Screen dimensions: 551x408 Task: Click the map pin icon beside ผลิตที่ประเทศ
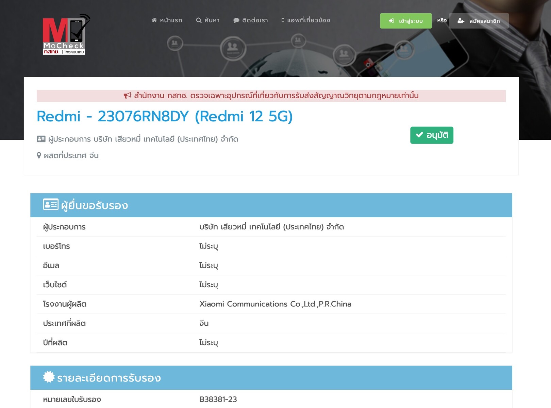[x=39, y=155]
